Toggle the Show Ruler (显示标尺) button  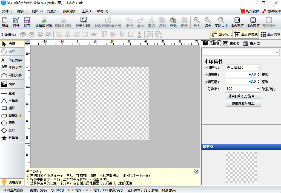[x=222, y=34]
